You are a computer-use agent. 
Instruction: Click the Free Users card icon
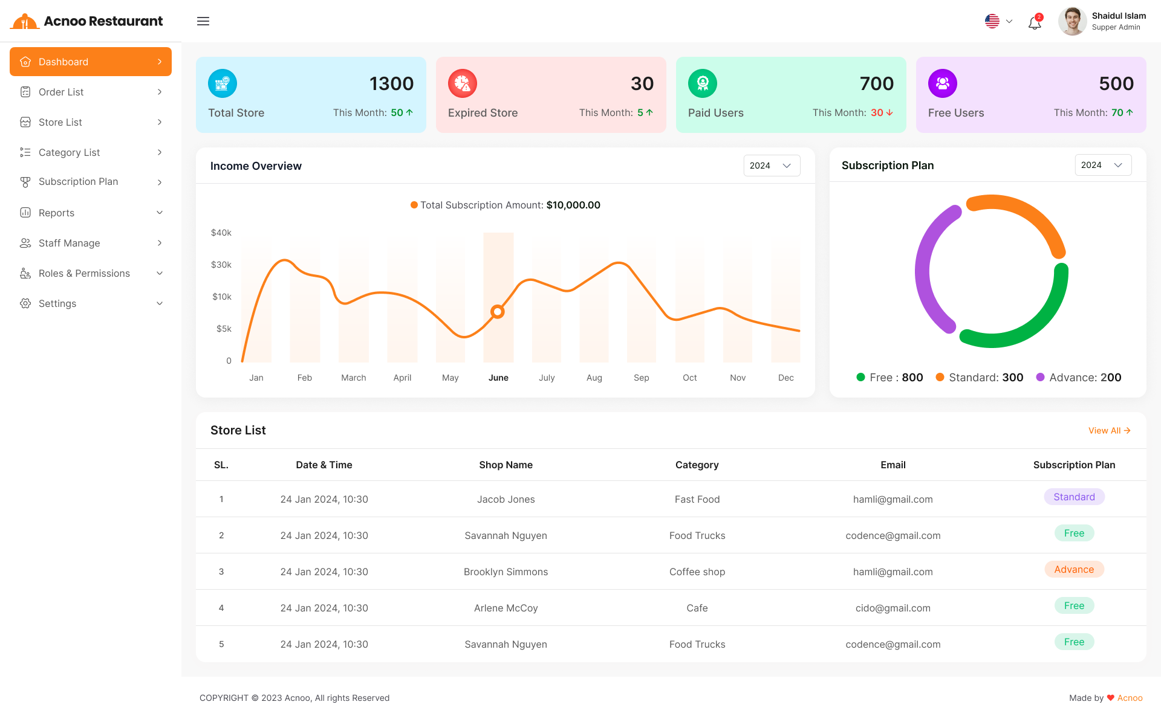pos(943,83)
